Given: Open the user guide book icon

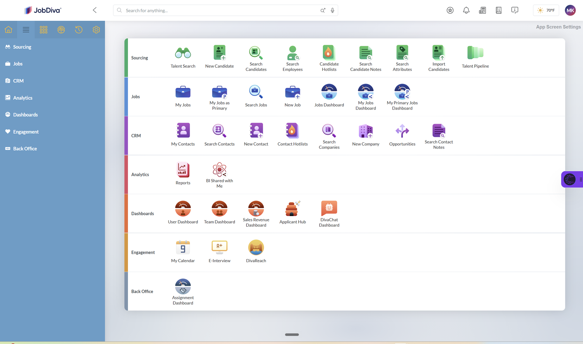Looking at the screenshot, I should tap(499, 10).
